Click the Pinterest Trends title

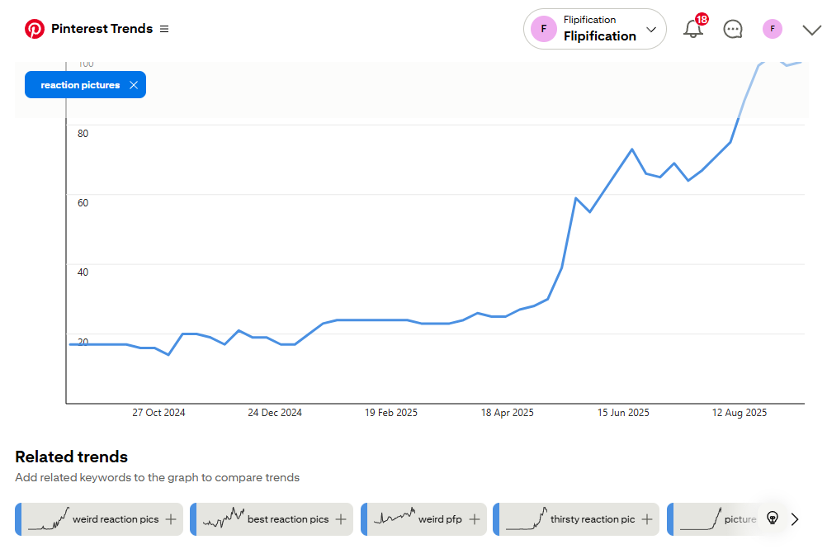point(102,29)
